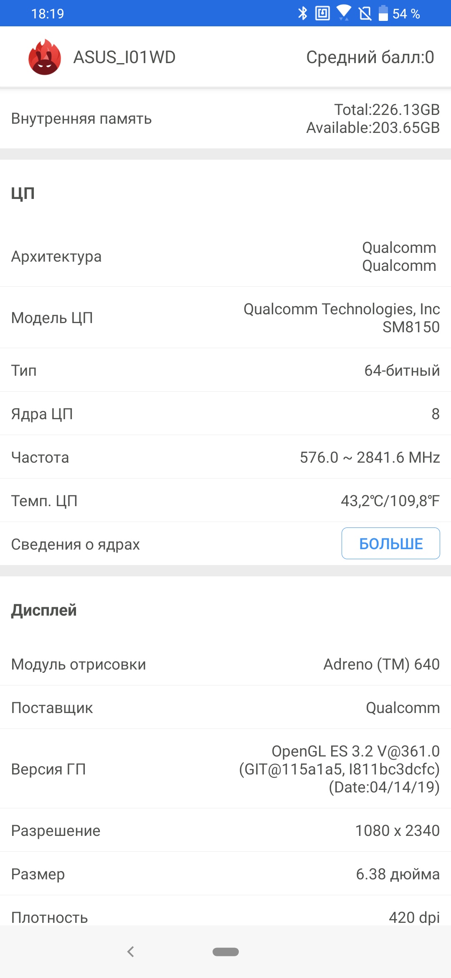Tap the status bar clock 18:19
Screen dimensions: 451x978
[48, 14]
